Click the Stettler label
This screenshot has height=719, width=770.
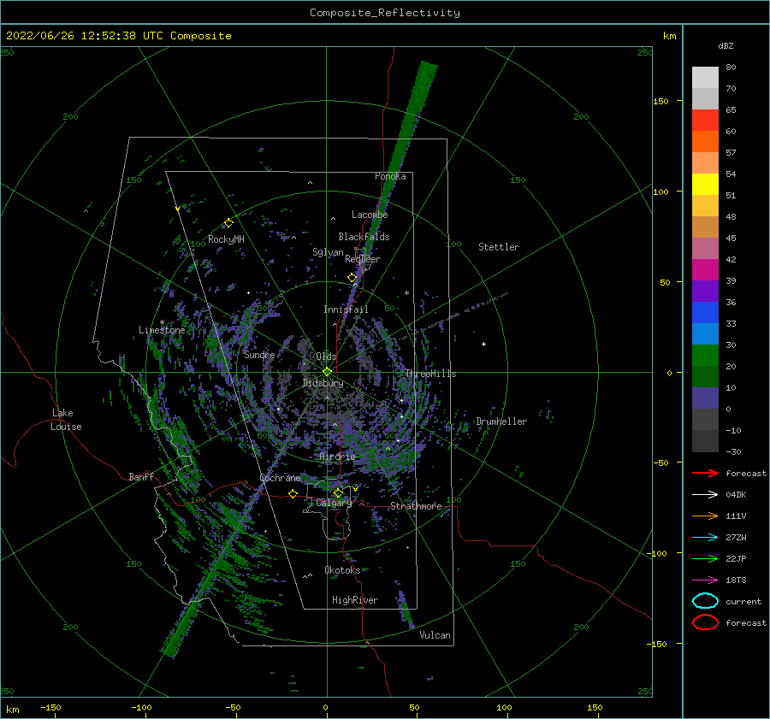[499, 247]
